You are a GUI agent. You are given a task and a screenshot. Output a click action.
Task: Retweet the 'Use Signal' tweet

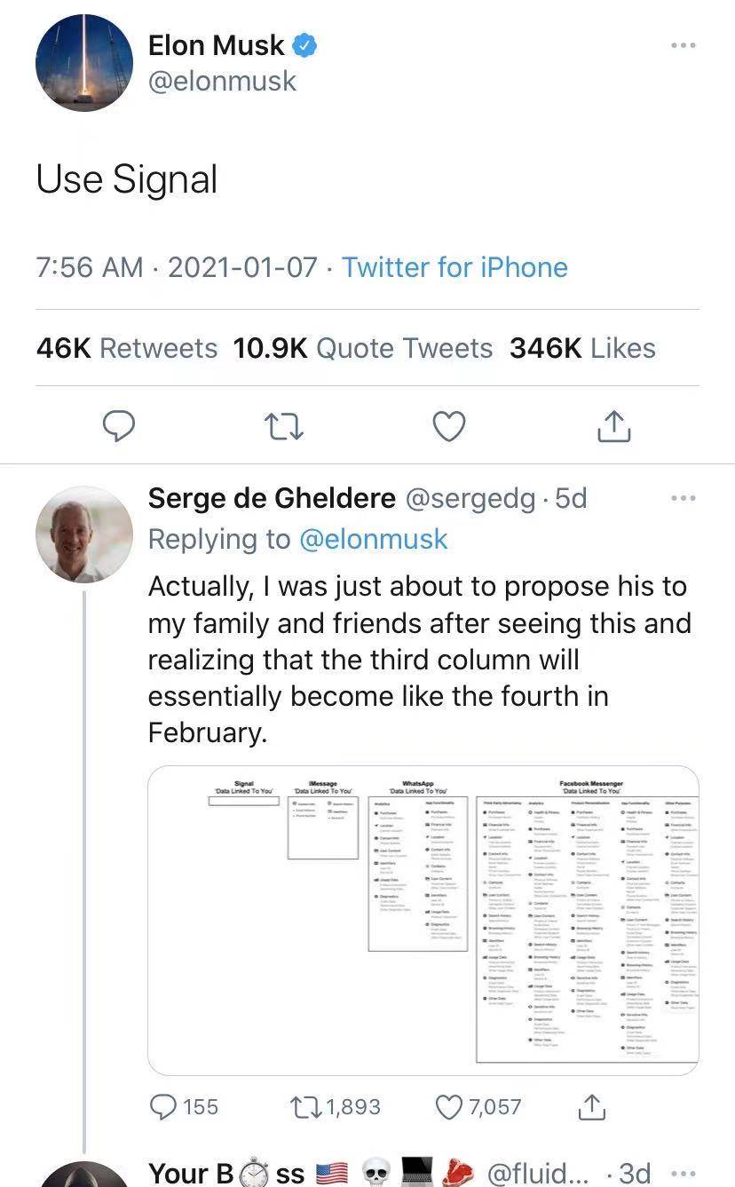(x=285, y=427)
